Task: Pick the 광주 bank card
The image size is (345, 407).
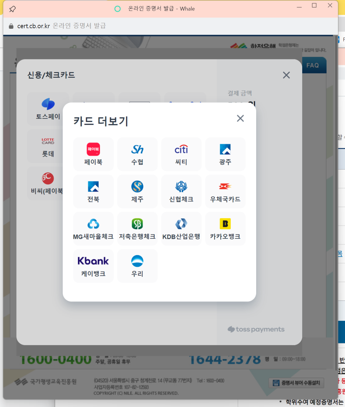Action: pyautogui.click(x=225, y=154)
